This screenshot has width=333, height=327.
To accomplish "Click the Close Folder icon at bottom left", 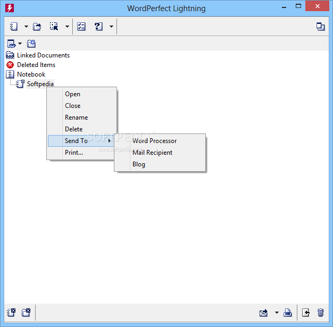I will point(26,313).
